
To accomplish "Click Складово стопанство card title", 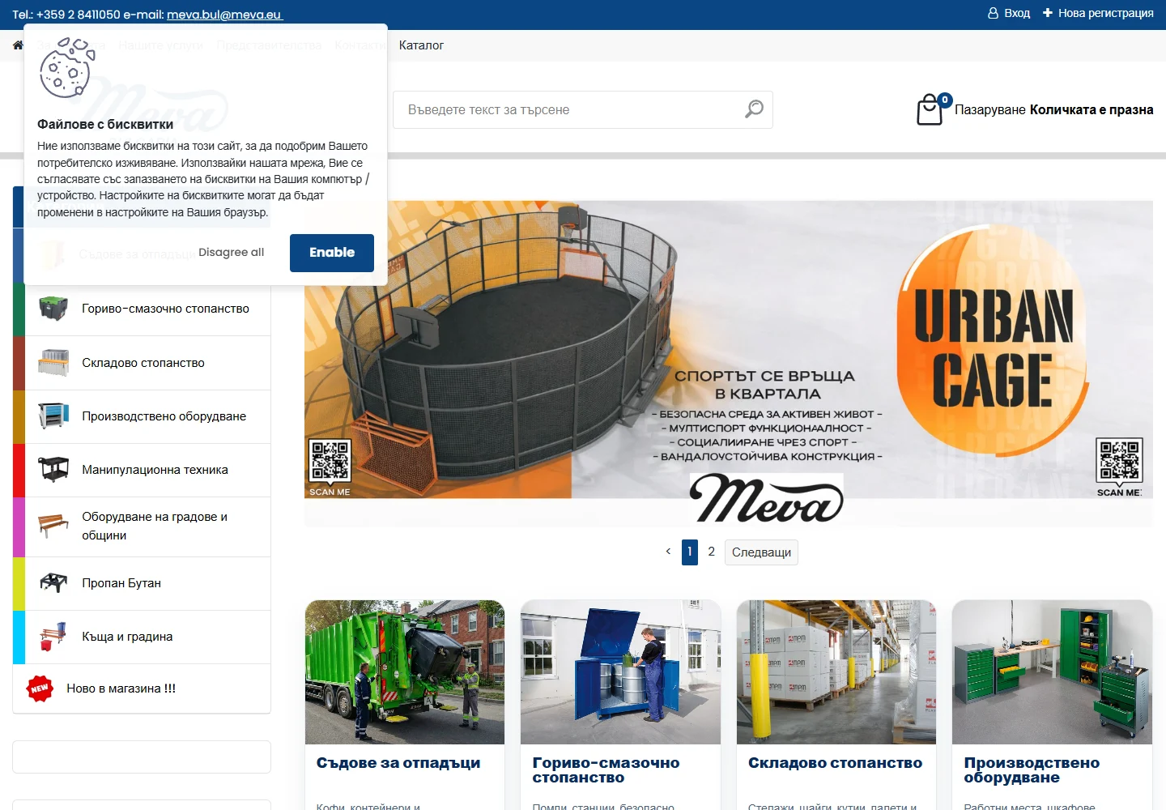I will (x=835, y=763).
